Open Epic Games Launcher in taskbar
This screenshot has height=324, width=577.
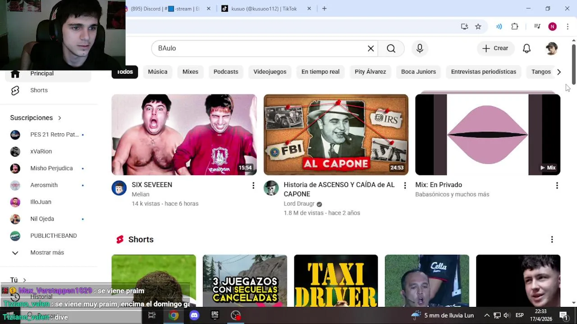pos(215,315)
